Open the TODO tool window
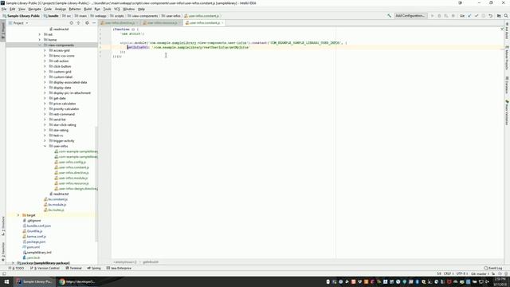510x287 pixels. click(17, 268)
